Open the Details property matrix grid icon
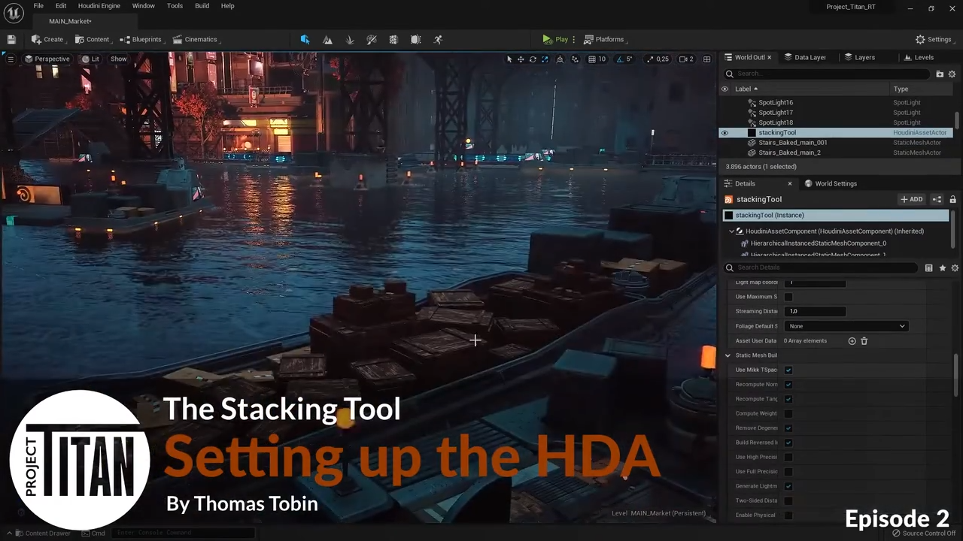Screen dimensions: 963x541 (x=929, y=267)
